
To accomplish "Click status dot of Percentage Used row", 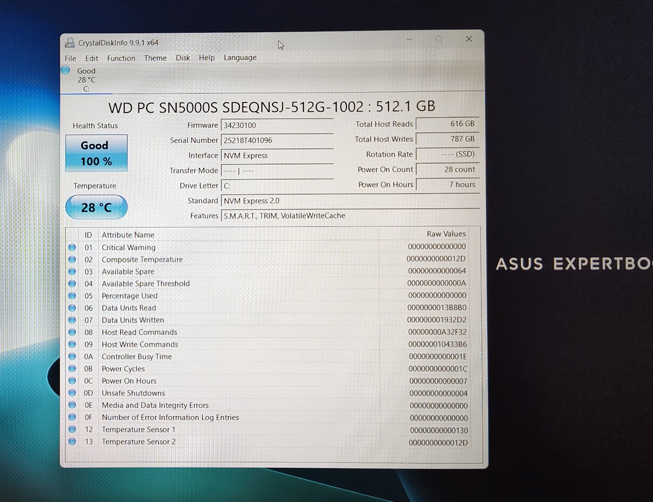I will pyautogui.click(x=72, y=295).
